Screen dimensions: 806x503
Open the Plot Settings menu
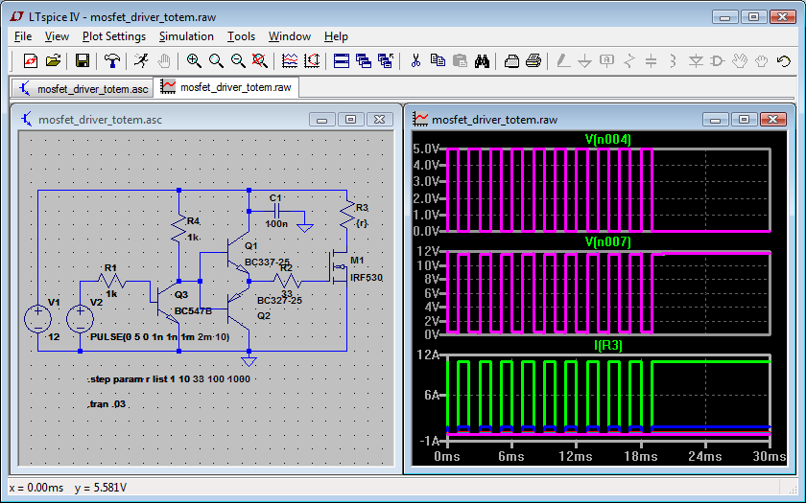(x=114, y=36)
